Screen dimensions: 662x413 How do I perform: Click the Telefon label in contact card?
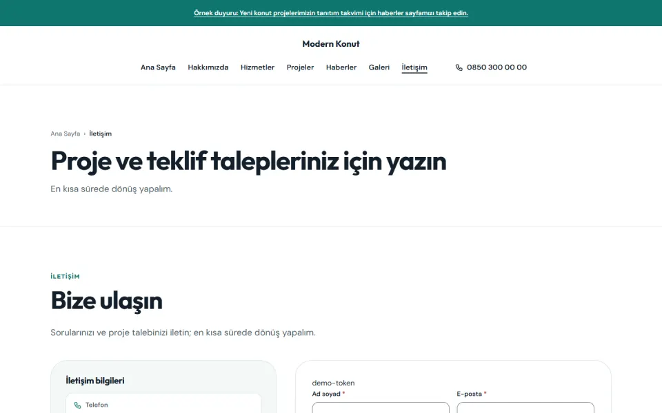tap(97, 405)
